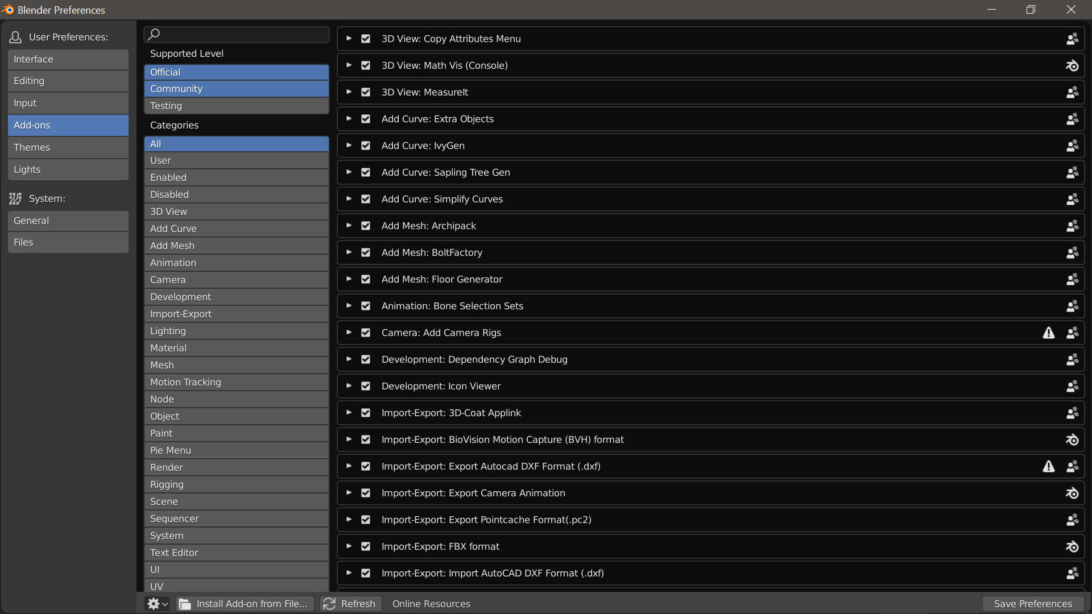Image resolution: width=1092 pixels, height=614 pixels.
Task: Open the Interface preferences tab
Action: tap(68, 59)
